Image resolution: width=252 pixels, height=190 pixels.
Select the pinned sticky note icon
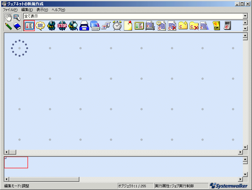click(128, 26)
